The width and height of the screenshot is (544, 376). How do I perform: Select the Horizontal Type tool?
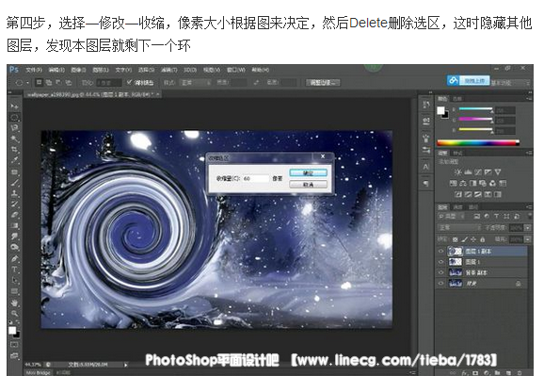click(14, 270)
